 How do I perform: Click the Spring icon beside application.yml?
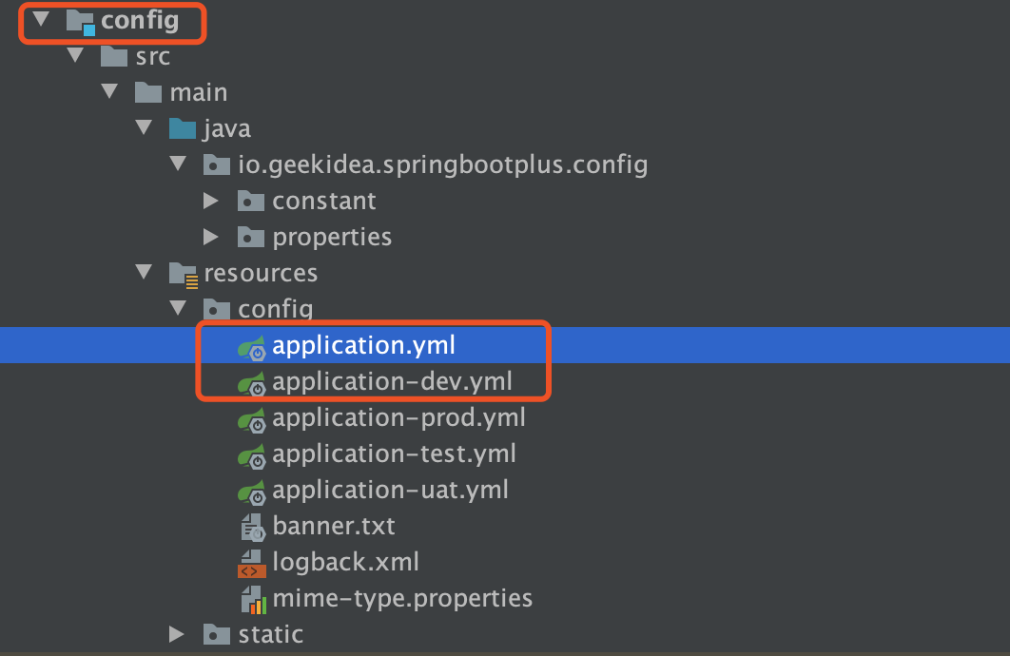pyautogui.click(x=251, y=346)
